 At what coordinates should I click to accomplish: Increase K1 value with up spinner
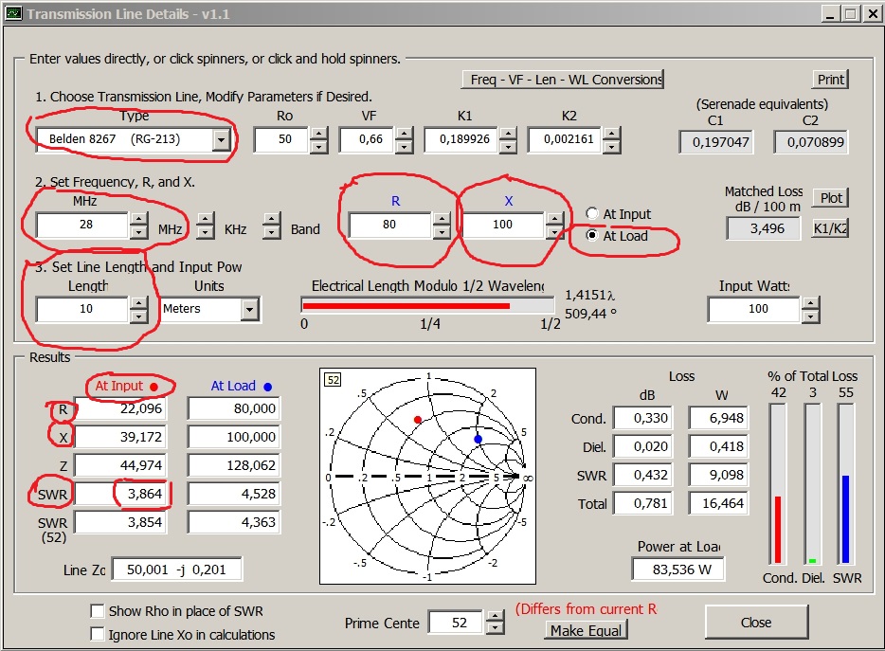pos(508,135)
